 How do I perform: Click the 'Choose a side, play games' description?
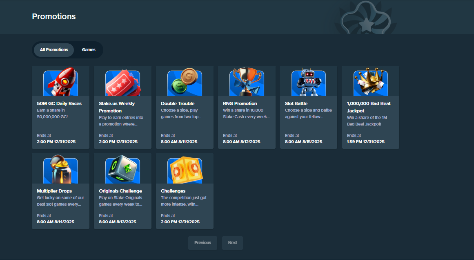pos(181,114)
